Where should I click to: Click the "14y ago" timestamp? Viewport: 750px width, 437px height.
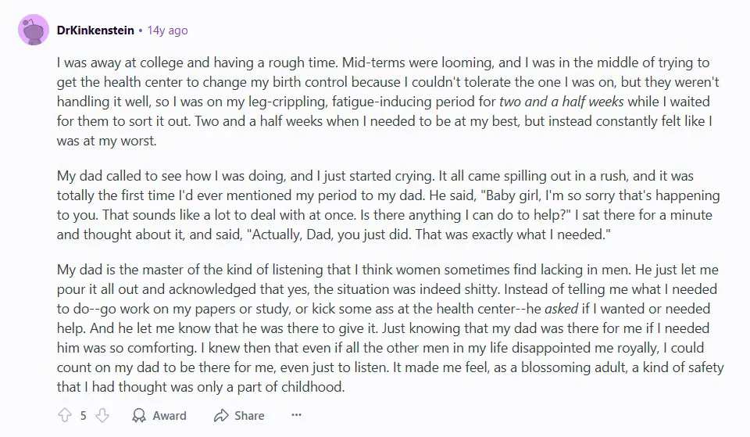pos(168,30)
